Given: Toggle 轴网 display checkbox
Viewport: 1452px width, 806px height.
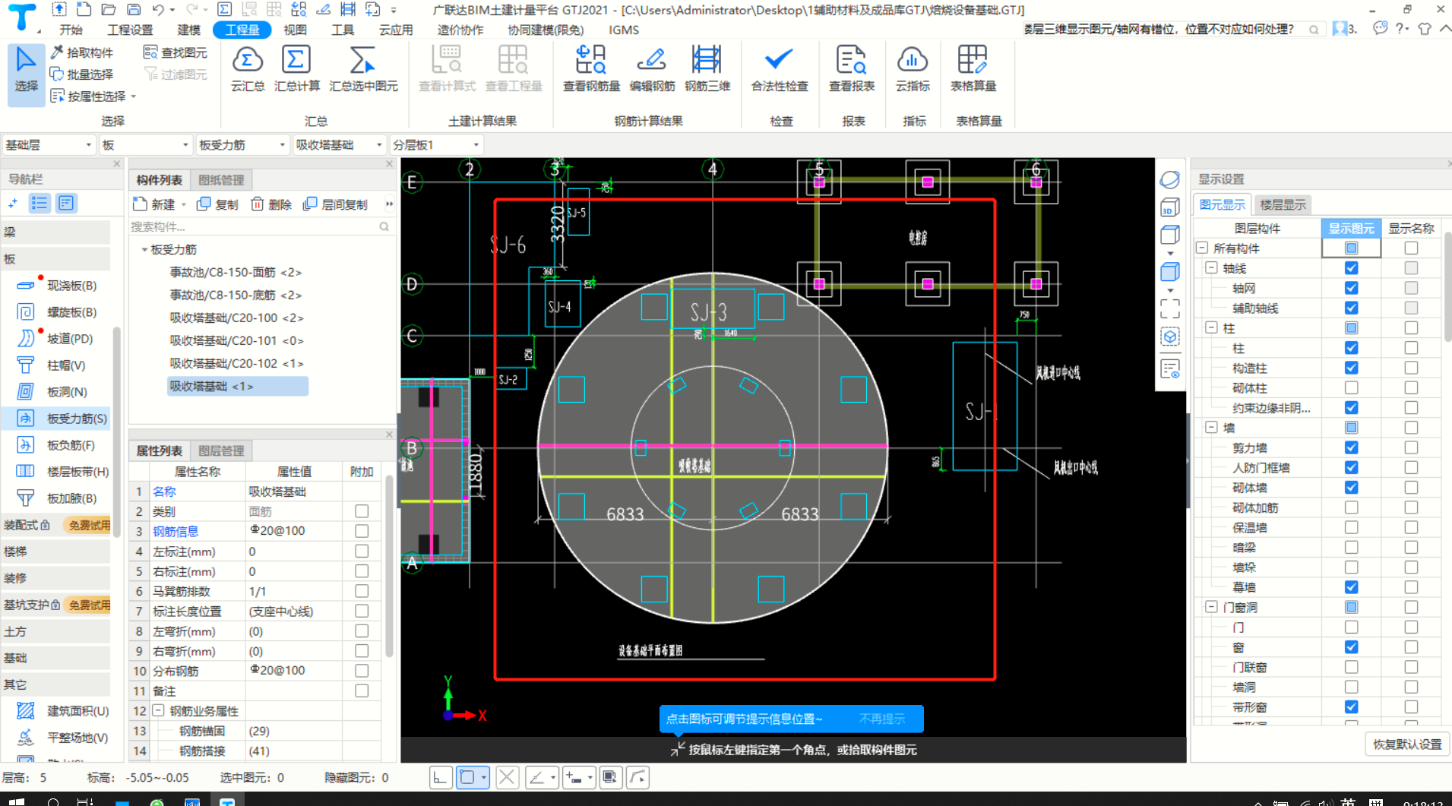Looking at the screenshot, I should (1351, 288).
